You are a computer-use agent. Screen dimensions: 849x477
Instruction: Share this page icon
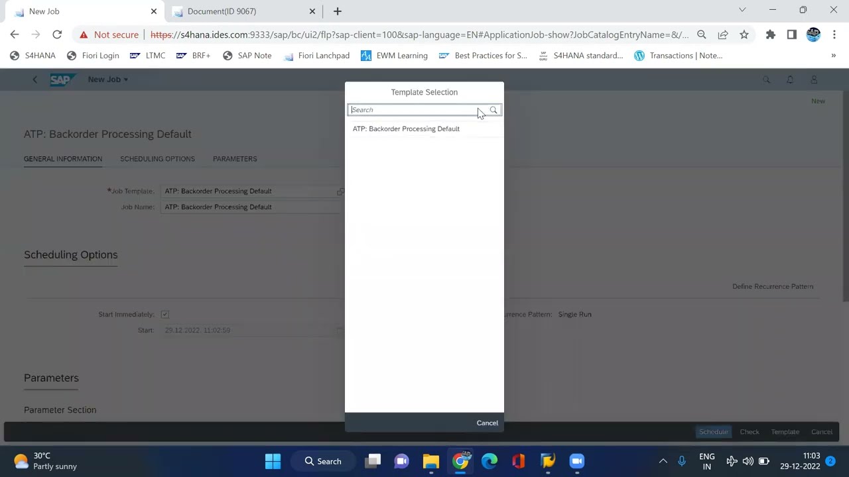pyautogui.click(x=723, y=34)
